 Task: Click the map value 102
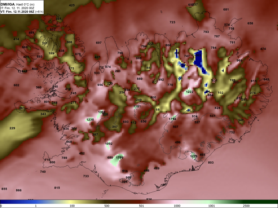(x=220, y=93)
